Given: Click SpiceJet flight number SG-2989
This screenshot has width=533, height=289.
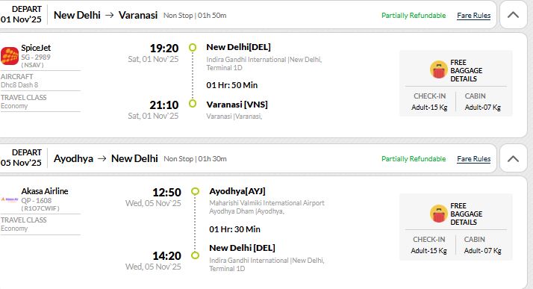Looking at the screenshot, I should [x=36, y=57].
